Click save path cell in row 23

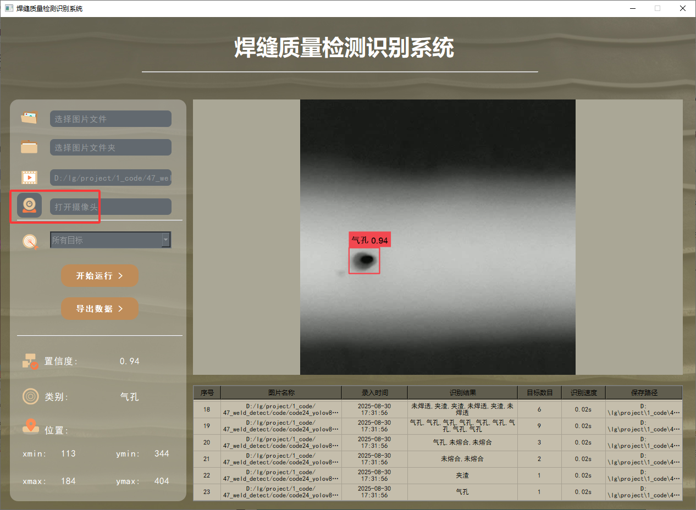(644, 492)
